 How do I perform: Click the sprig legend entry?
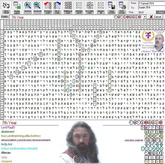coord(4,157)
